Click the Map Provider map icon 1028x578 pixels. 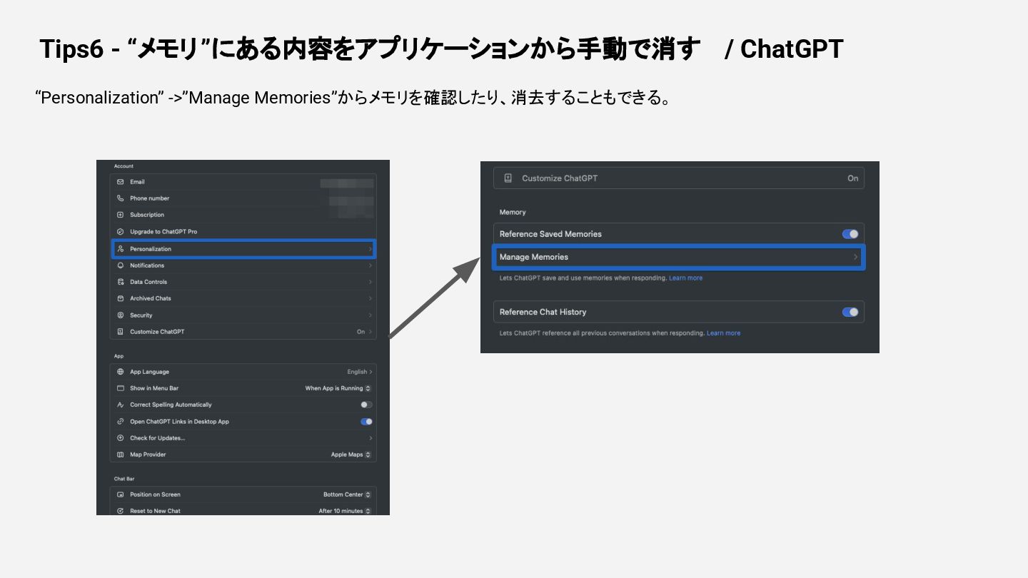[x=121, y=455]
